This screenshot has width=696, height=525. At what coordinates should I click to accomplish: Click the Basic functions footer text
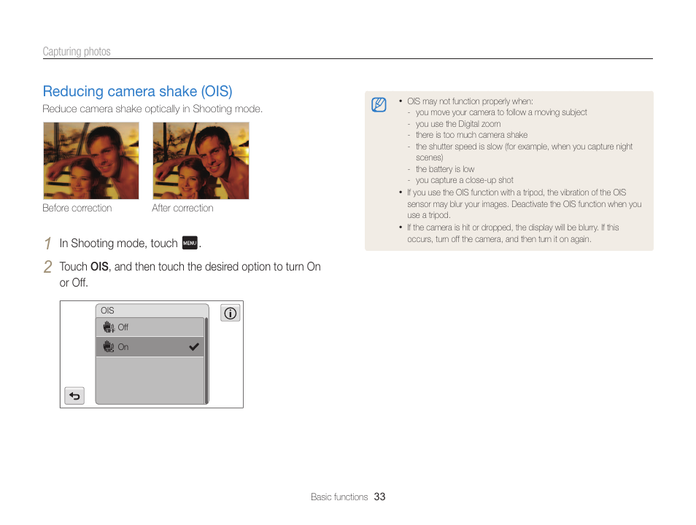tap(339, 497)
